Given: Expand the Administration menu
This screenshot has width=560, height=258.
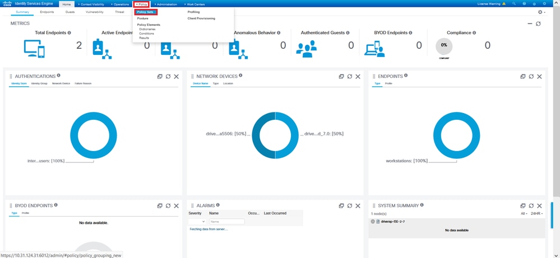Looking at the screenshot, I should (166, 4).
